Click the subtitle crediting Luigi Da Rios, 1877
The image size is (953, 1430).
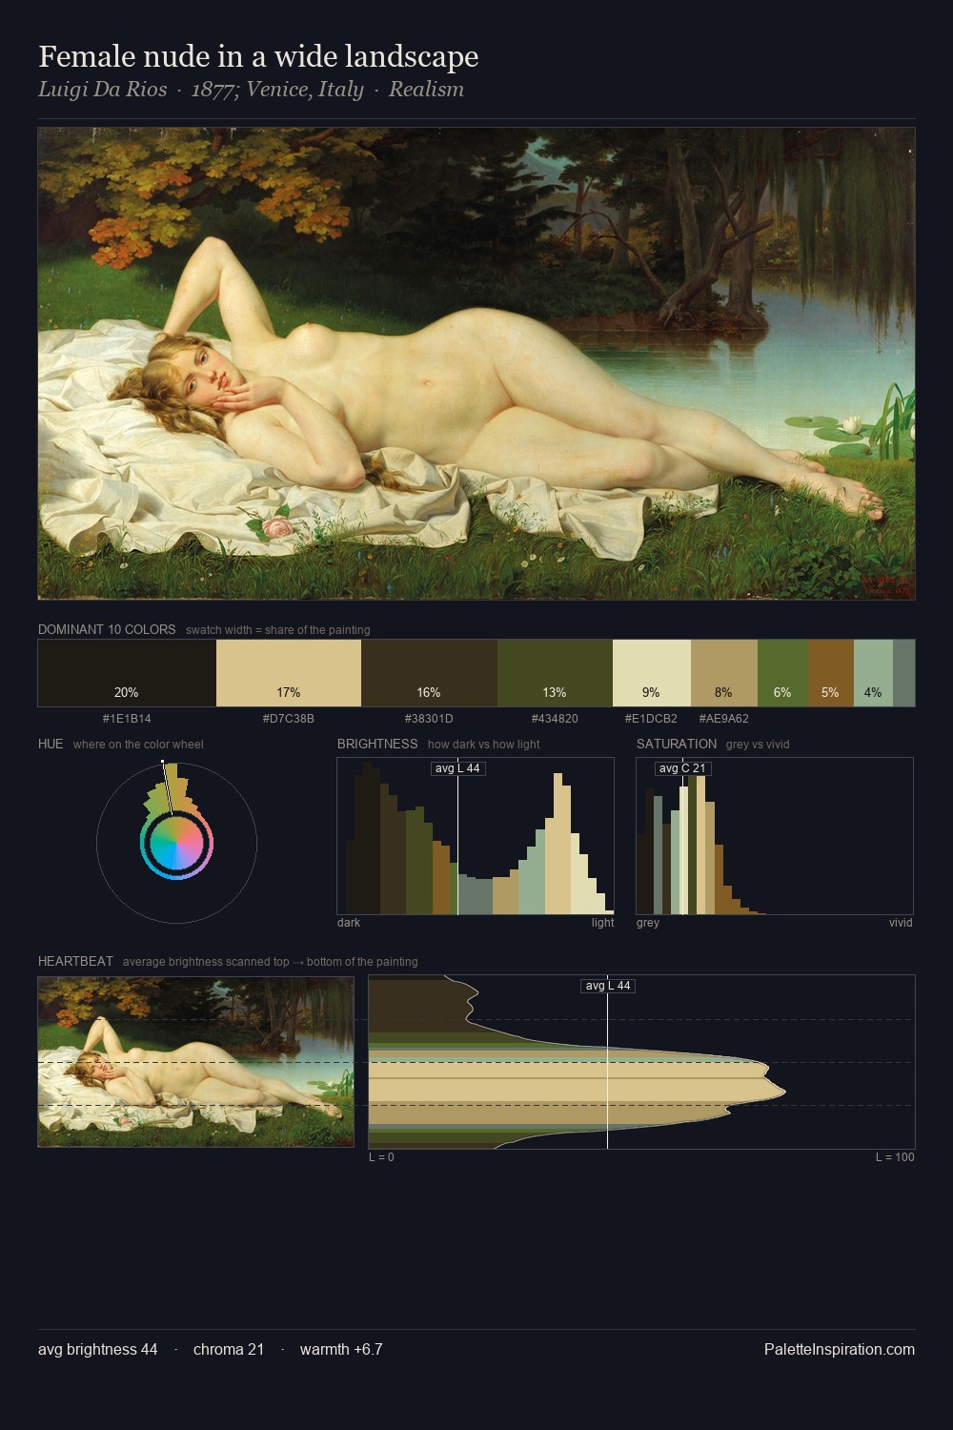pyautogui.click(x=251, y=90)
